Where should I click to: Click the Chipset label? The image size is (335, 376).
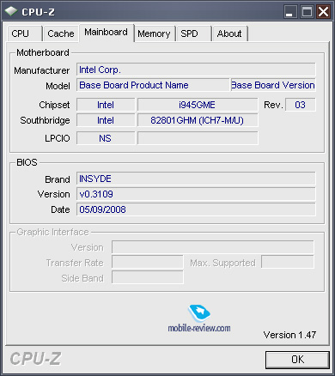click(x=54, y=105)
